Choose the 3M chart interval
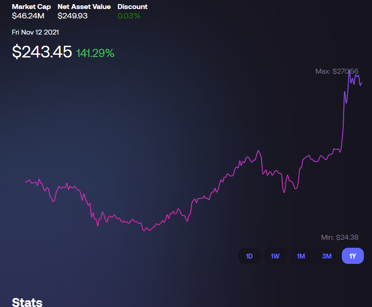 click(327, 256)
